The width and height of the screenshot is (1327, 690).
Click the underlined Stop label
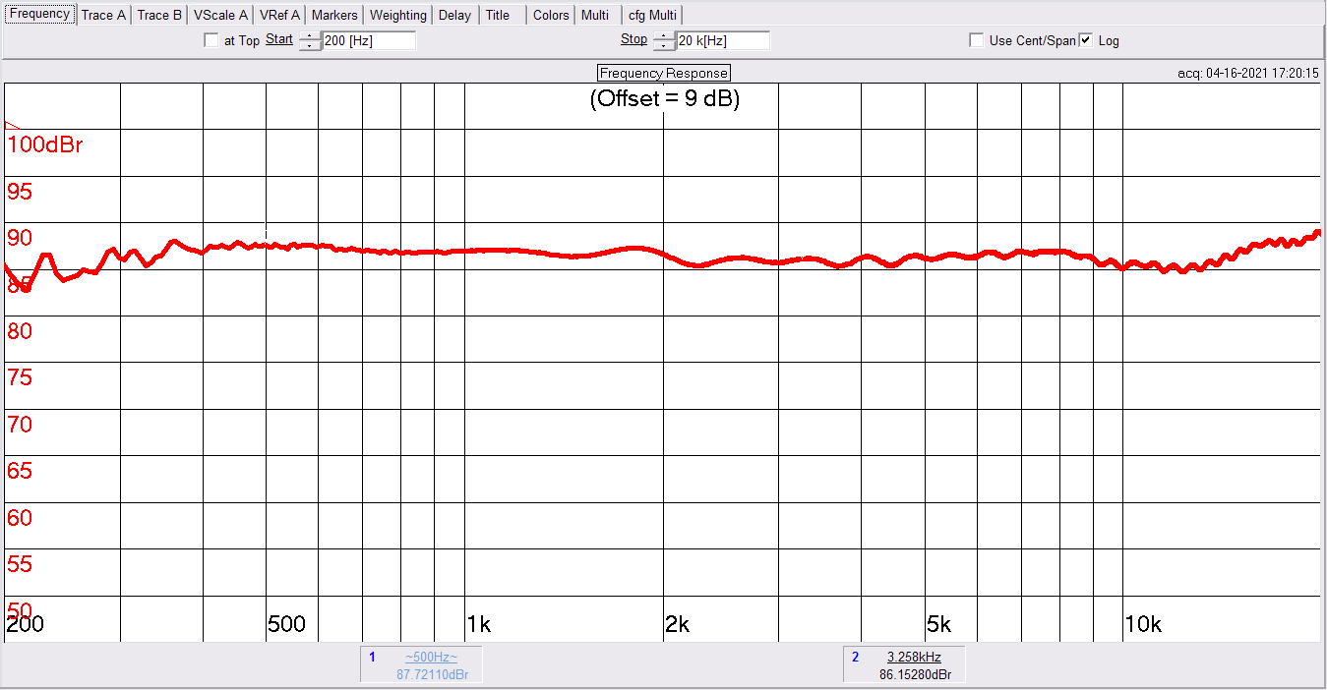(x=633, y=39)
